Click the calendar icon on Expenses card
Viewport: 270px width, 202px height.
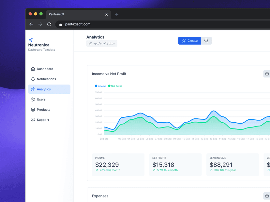coord(267,196)
